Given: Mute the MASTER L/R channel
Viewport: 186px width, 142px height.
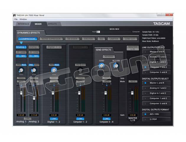Looking at the screenshot, I should point(133,81).
